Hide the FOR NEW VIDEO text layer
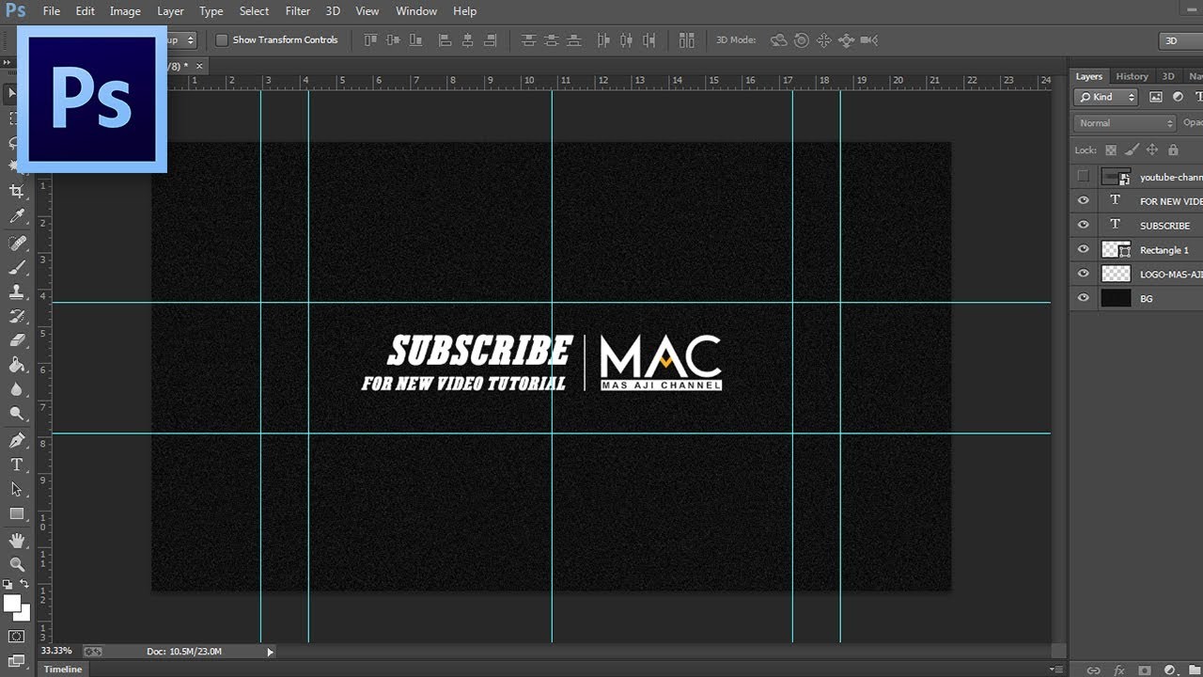Screen dimensions: 1203x677 [x=1084, y=200]
